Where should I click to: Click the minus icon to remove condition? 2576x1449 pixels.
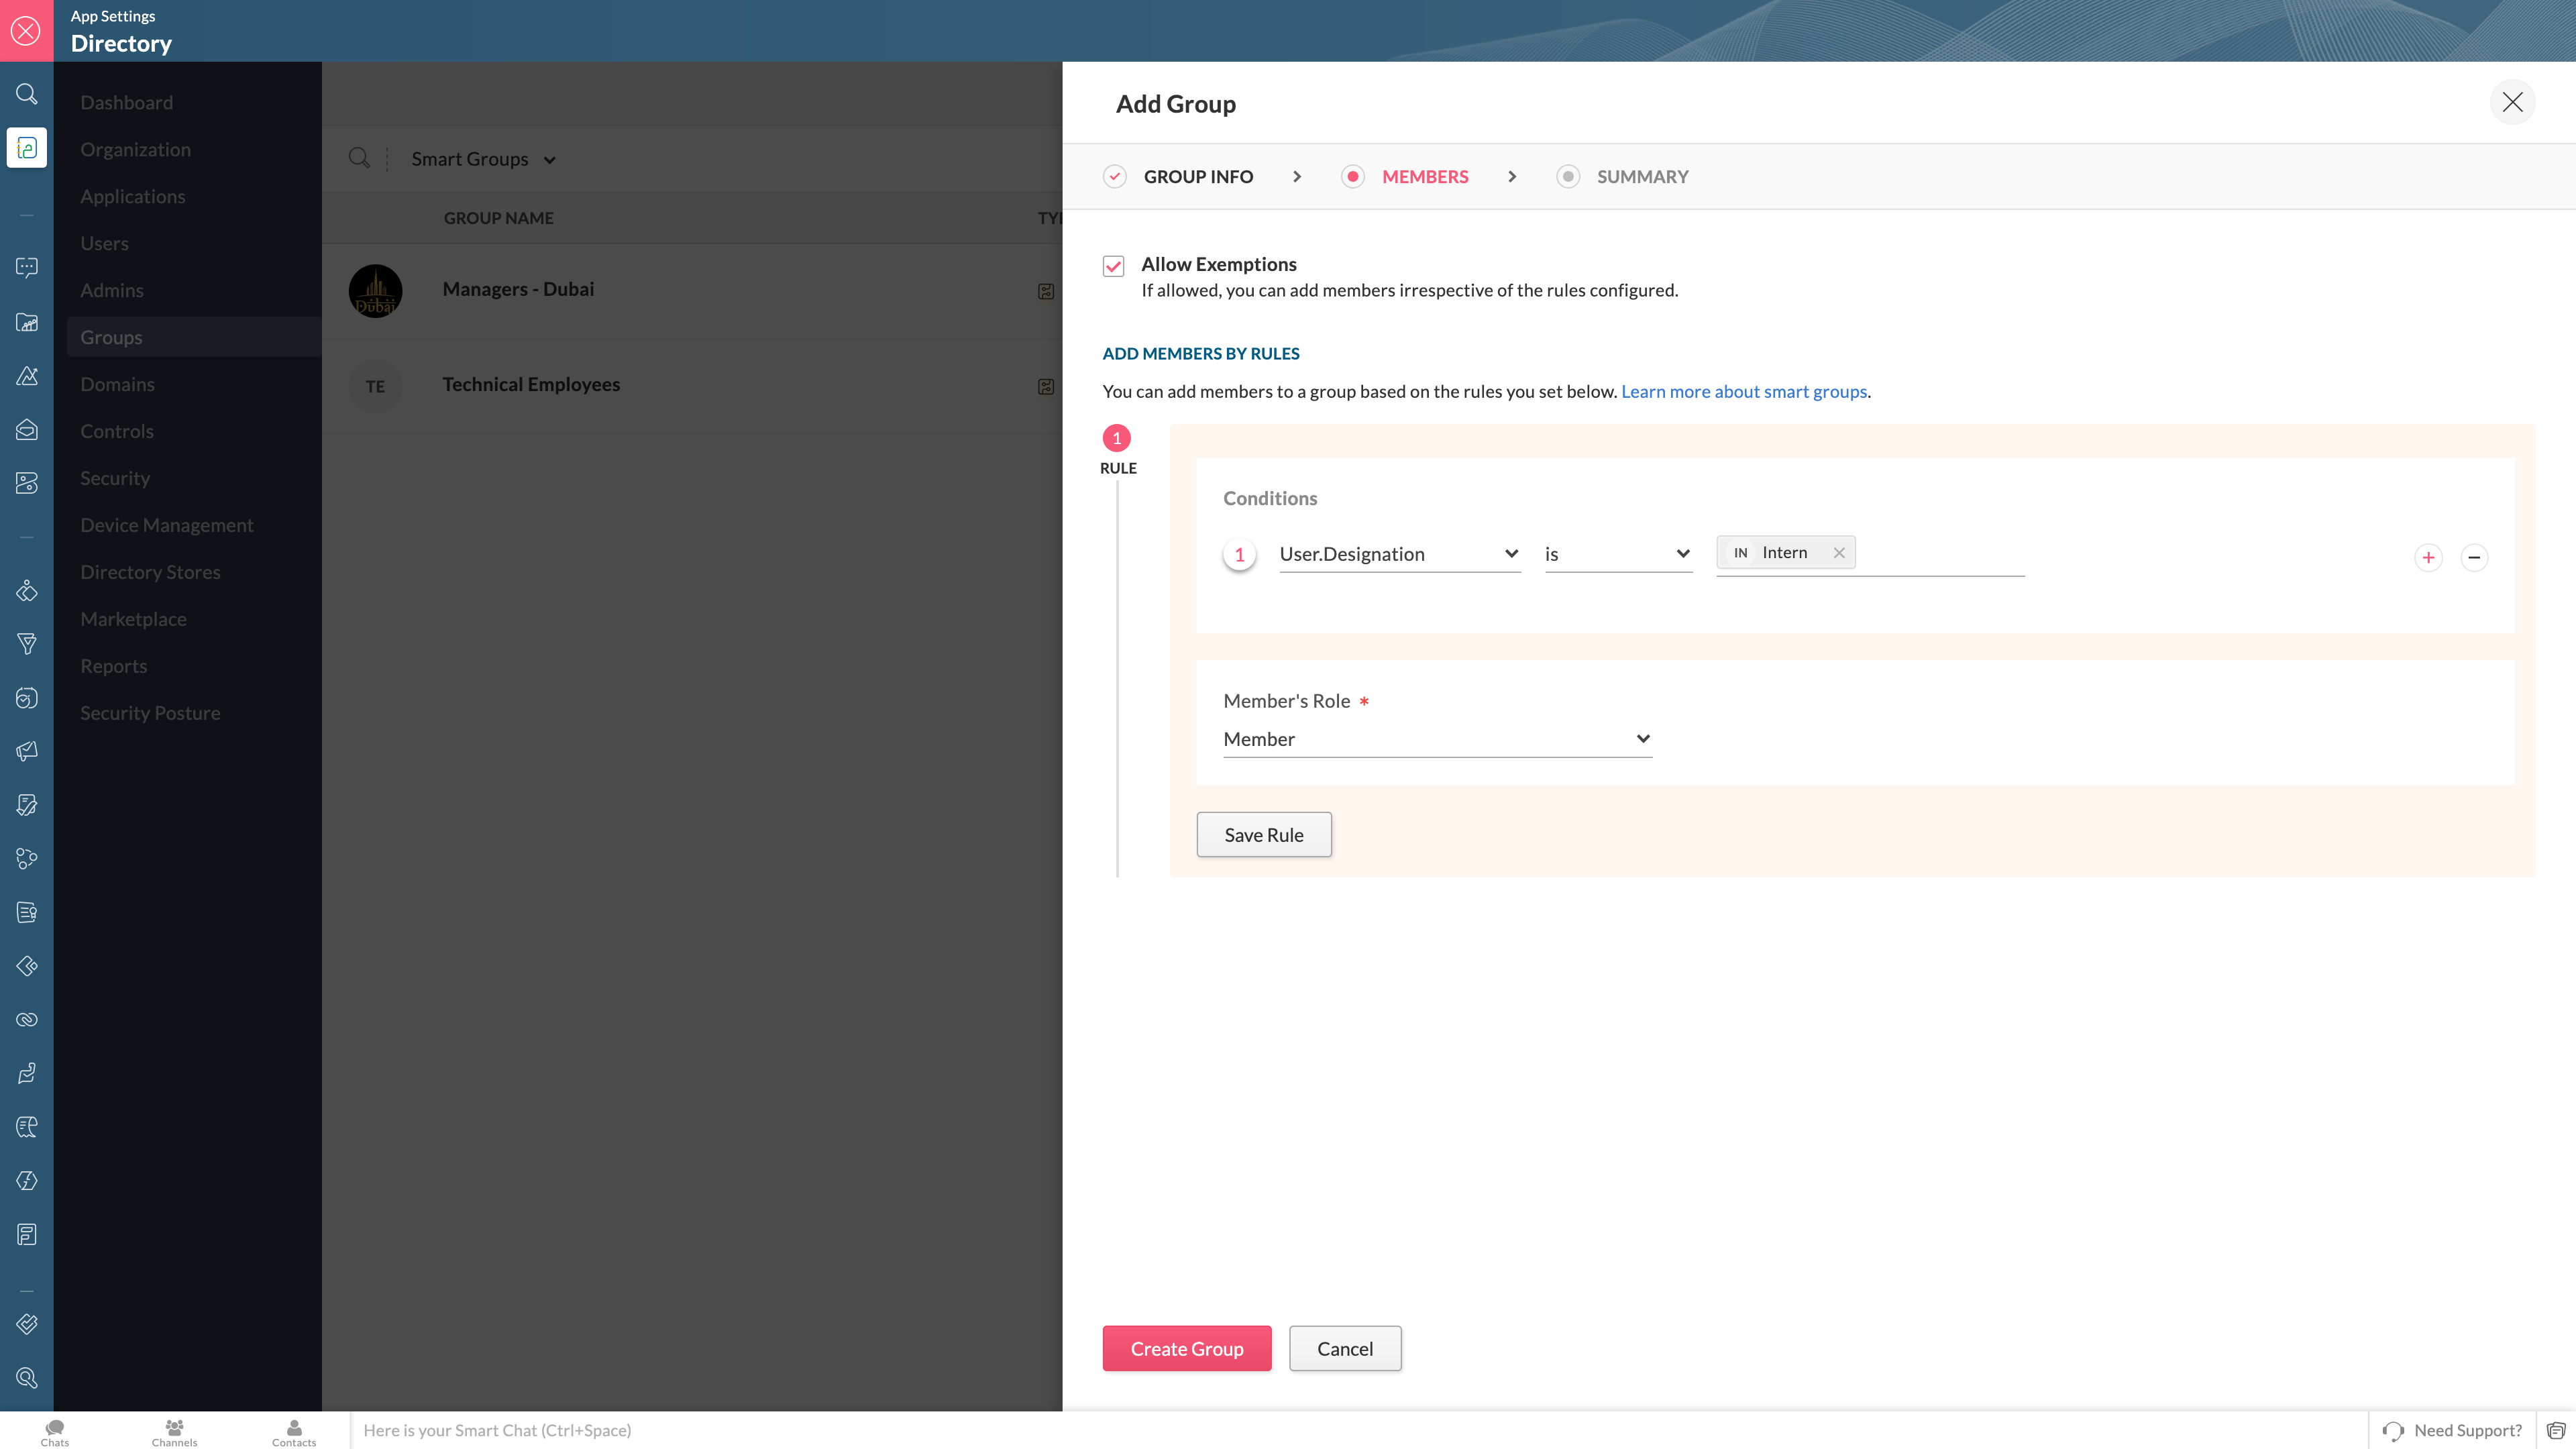click(x=2474, y=557)
